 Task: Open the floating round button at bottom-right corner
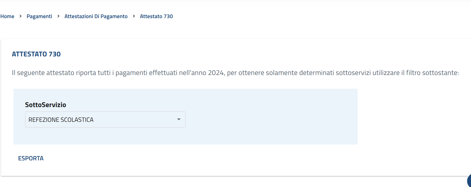coord(469,181)
